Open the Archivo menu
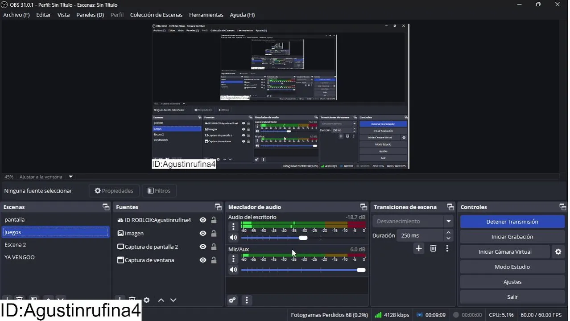 17,15
